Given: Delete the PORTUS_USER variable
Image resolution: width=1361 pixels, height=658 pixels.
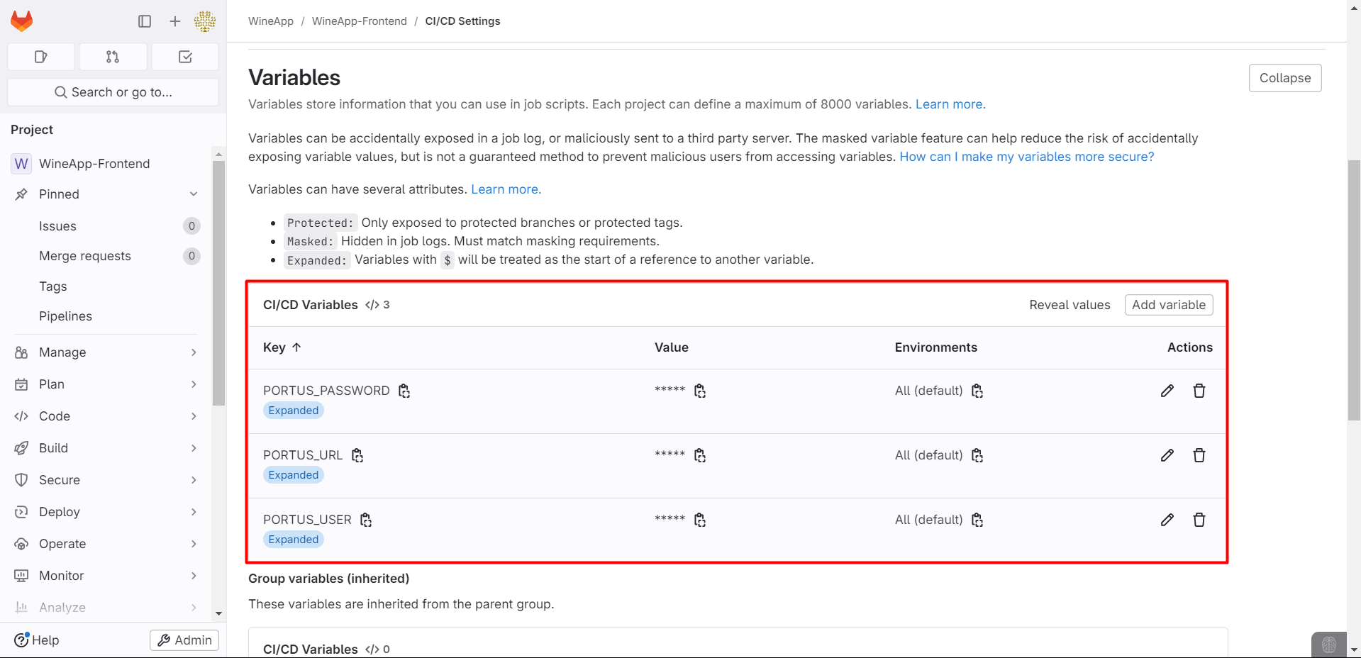Looking at the screenshot, I should [1199, 520].
